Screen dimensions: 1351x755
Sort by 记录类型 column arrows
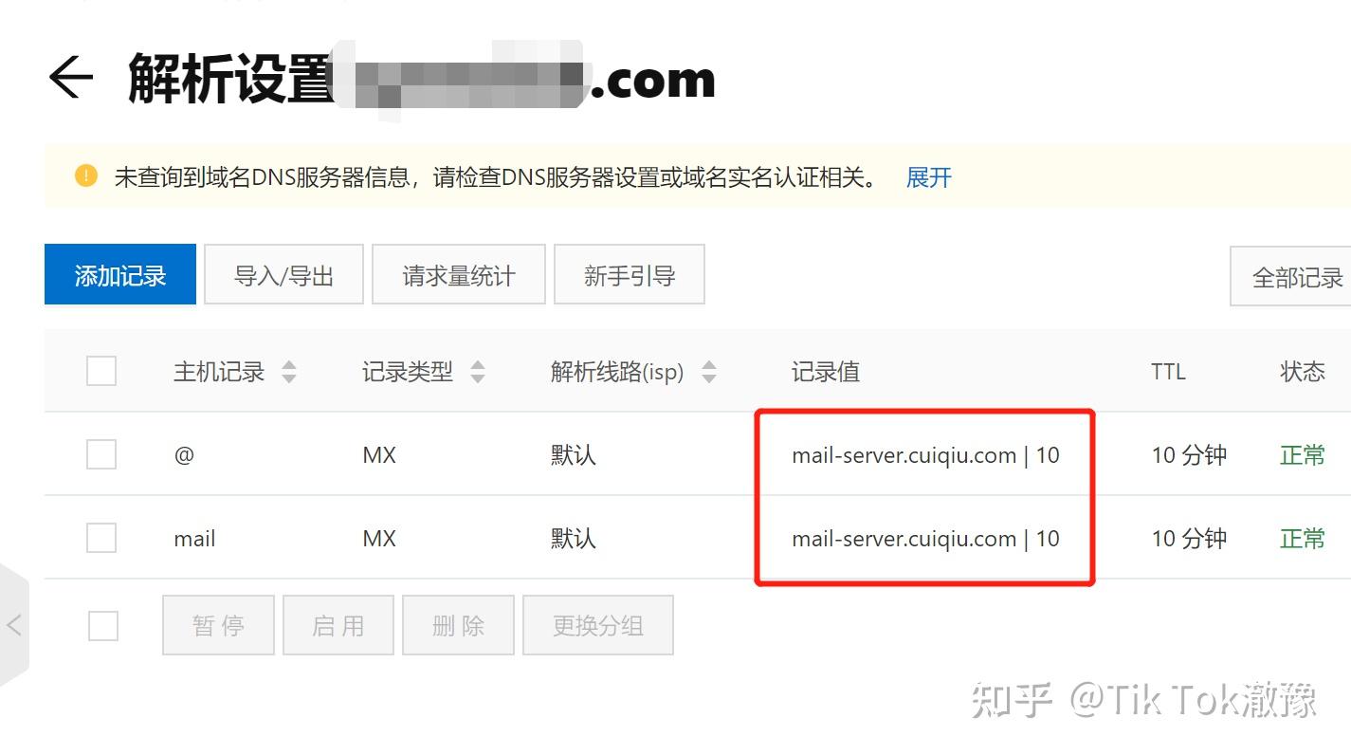478,372
